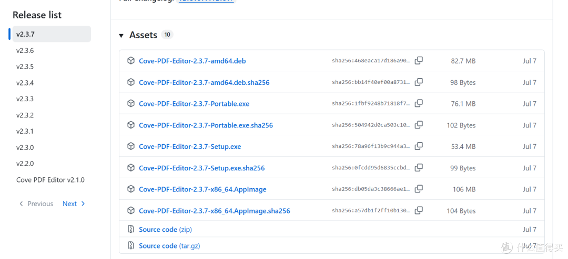Click hash text sha256:db05da3c38666ae1
This screenshot has height=259, width=568.
pos(371,189)
